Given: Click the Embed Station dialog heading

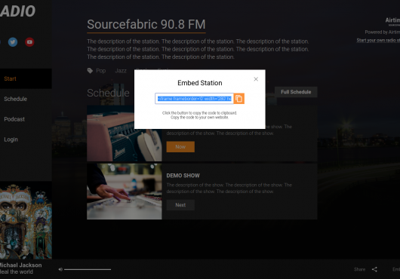Looking at the screenshot, I should pyautogui.click(x=200, y=83).
